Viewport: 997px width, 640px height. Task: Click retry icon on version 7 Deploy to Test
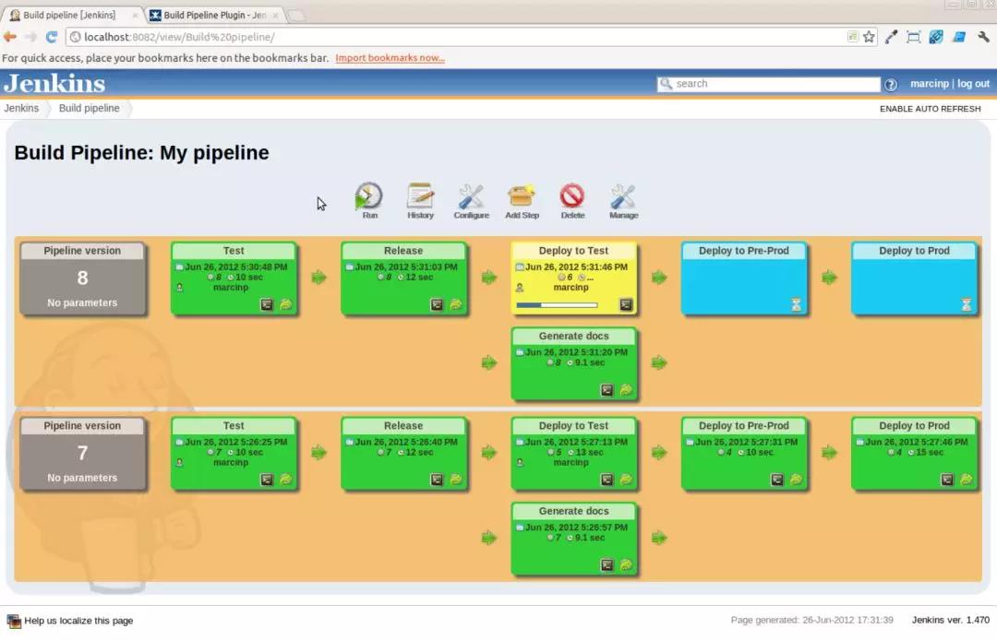626,480
